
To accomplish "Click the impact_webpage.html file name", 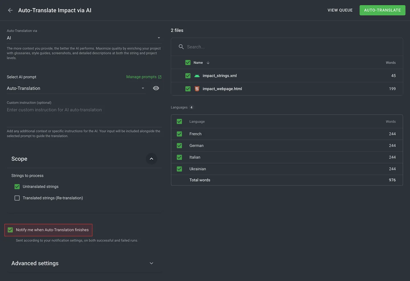I will coord(222,89).
